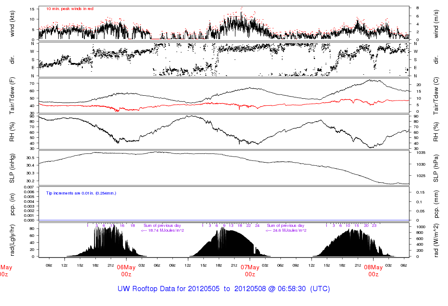
Task: Click the '1025' tick on SLP hPa axis
Action: click(421, 176)
